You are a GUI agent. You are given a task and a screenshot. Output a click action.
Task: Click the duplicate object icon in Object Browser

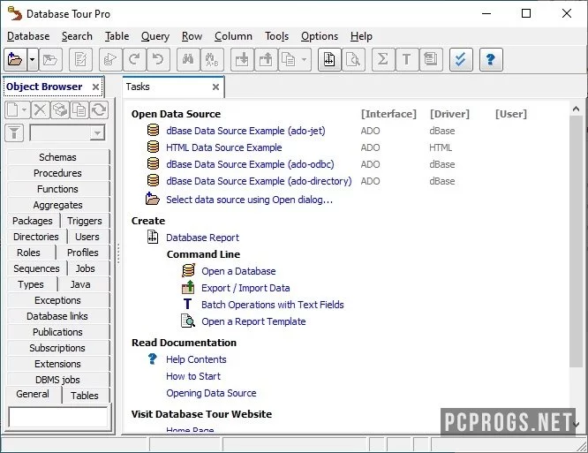tap(79, 109)
